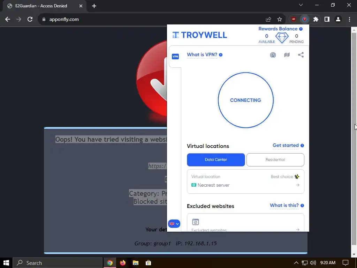This screenshot has height=268, width=357.
Task: Click the Windows taskbar Search box
Action: point(58,263)
